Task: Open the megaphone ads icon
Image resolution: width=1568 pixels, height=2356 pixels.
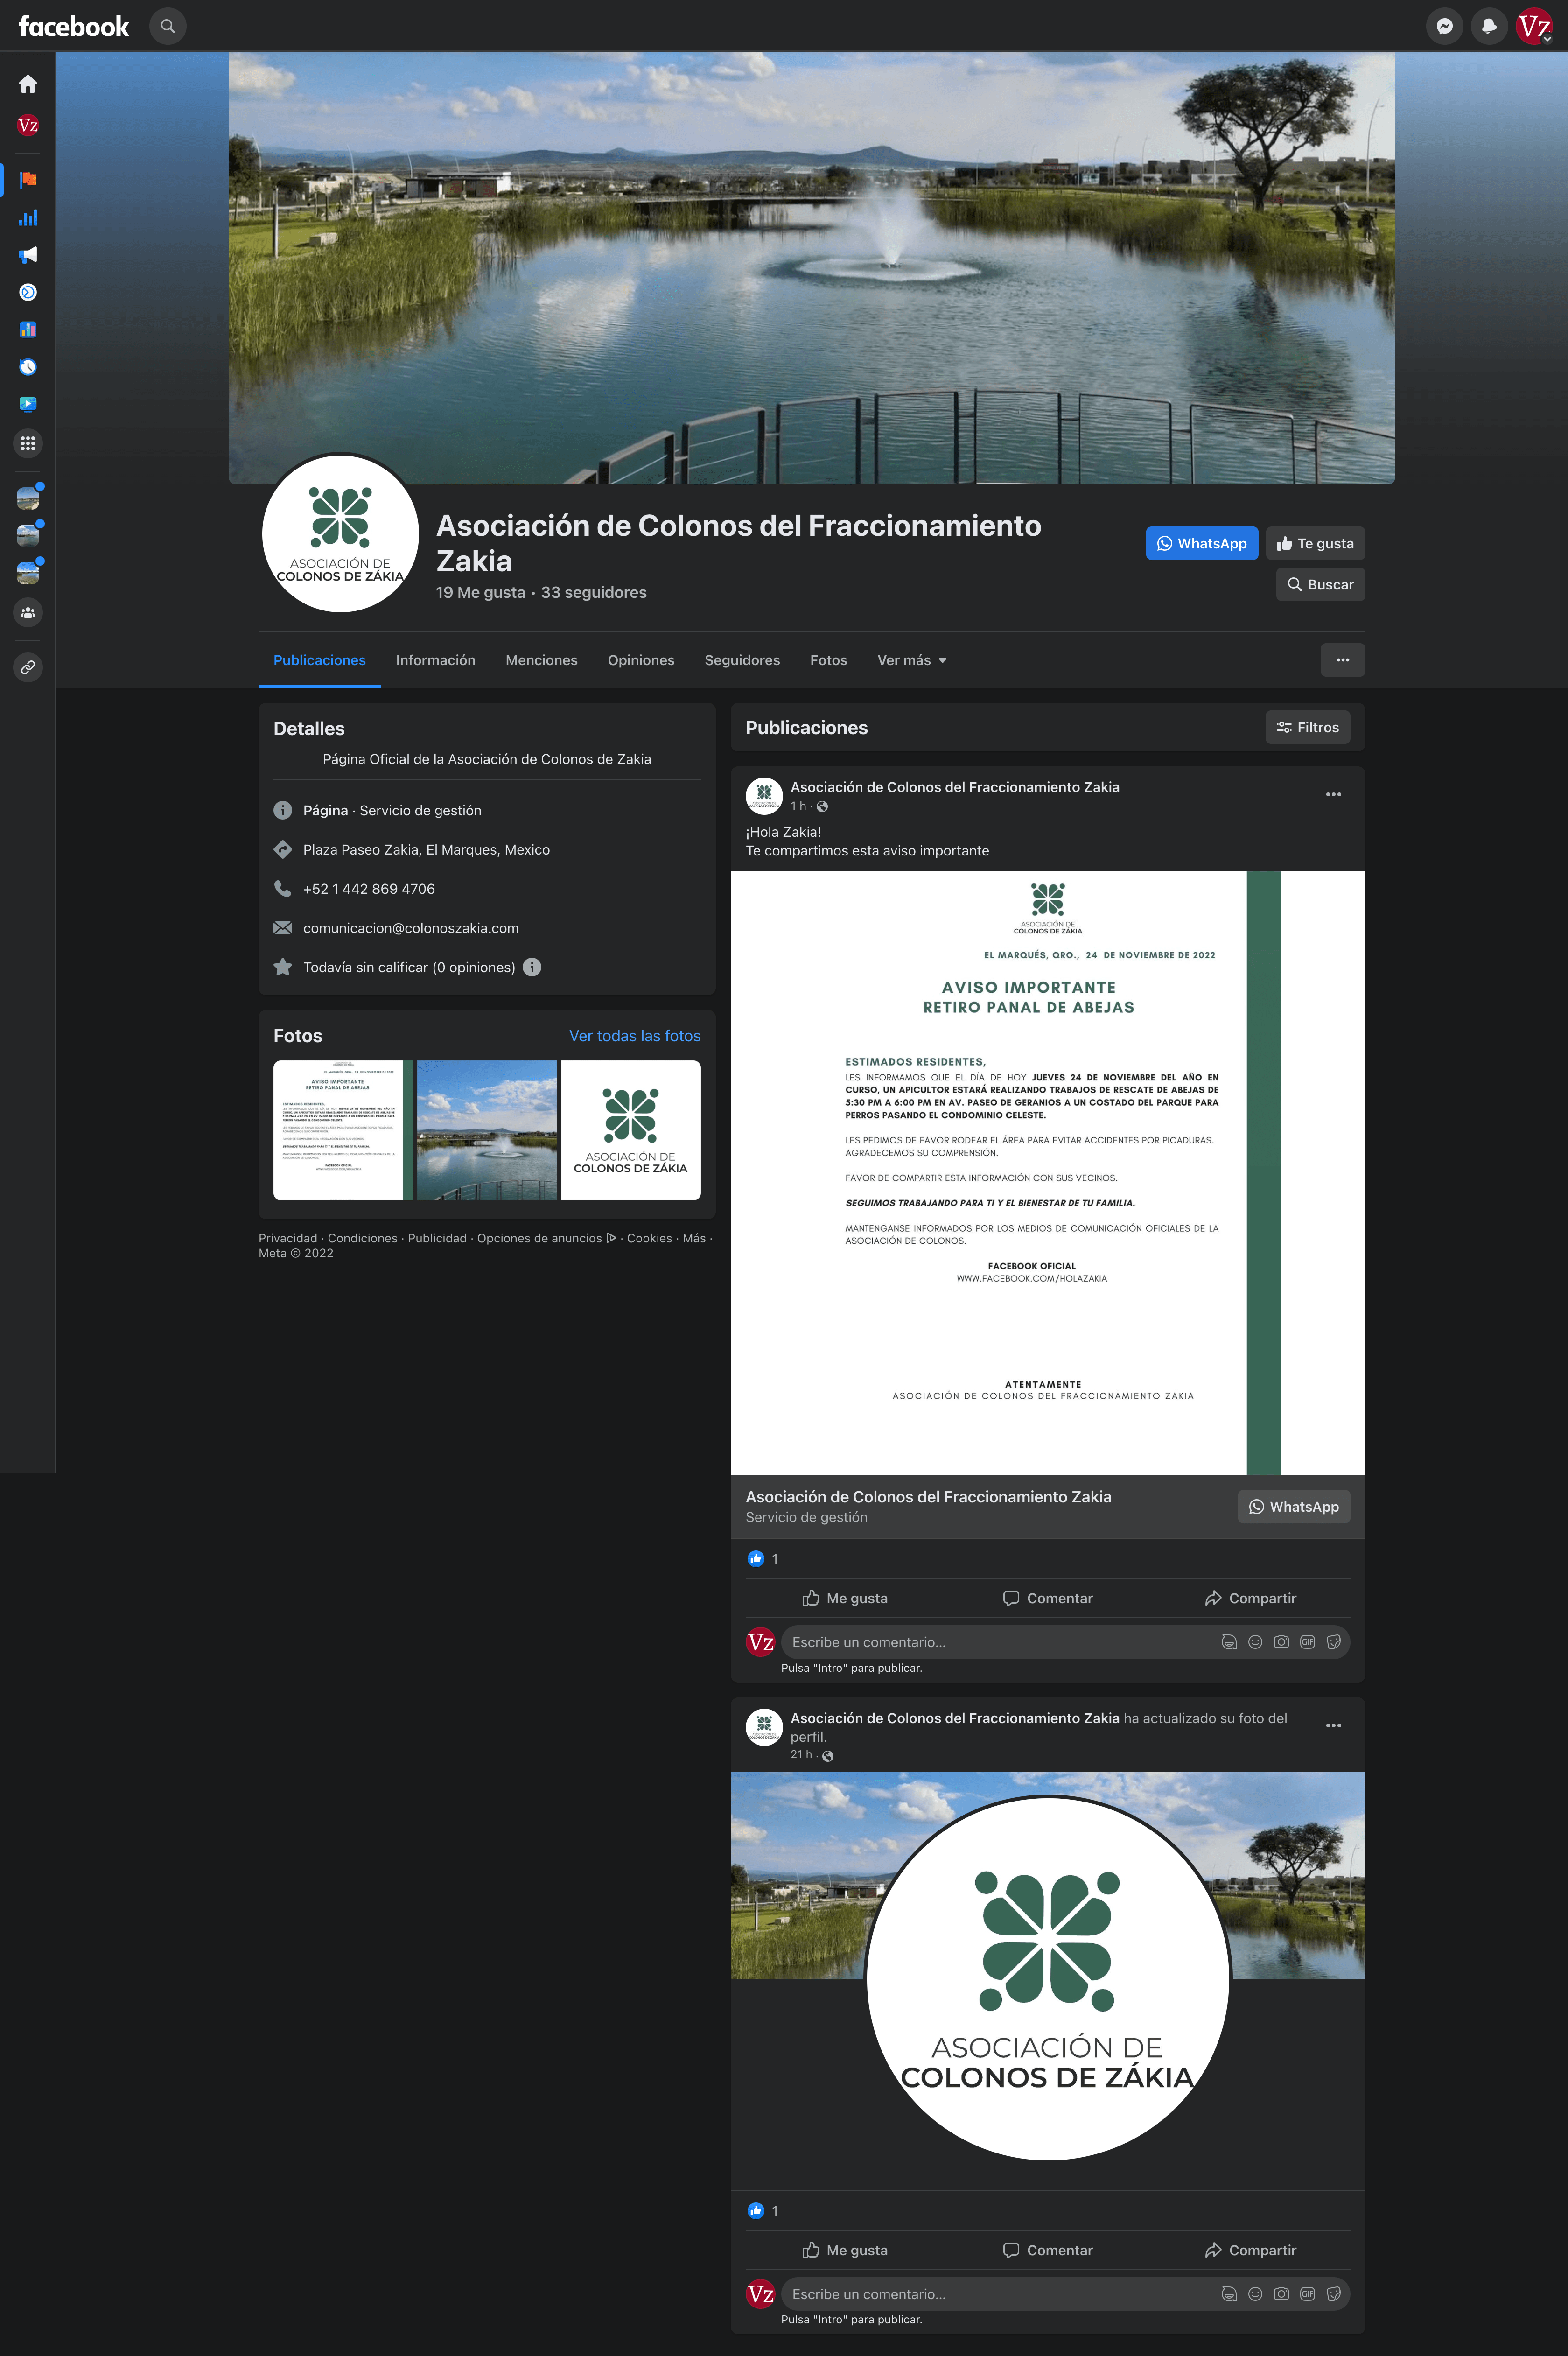Action: pos(28,255)
